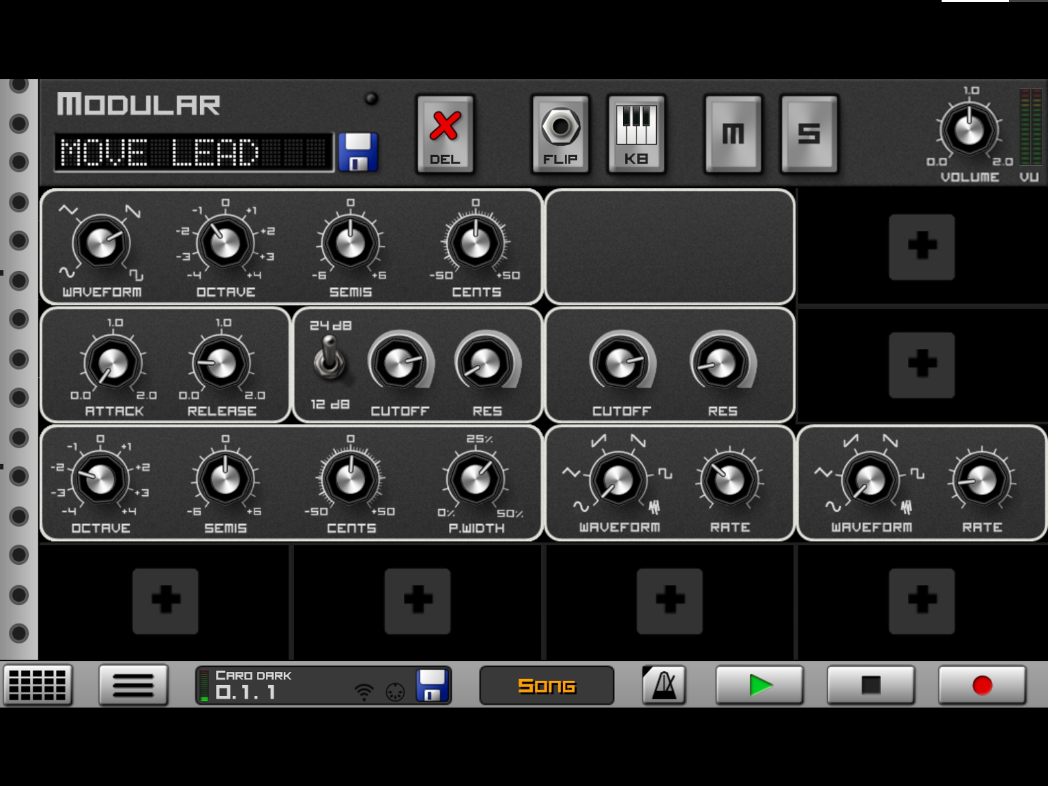The image size is (1048, 786).
Task: Toggle the M mute button
Action: click(x=733, y=134)
